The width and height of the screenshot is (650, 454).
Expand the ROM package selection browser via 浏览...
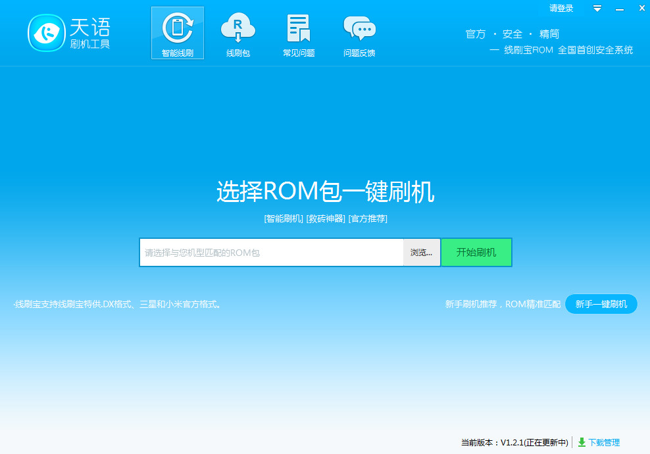pos(422,252)
